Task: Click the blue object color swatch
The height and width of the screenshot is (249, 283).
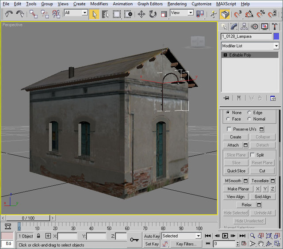Action: pos(276,36)
